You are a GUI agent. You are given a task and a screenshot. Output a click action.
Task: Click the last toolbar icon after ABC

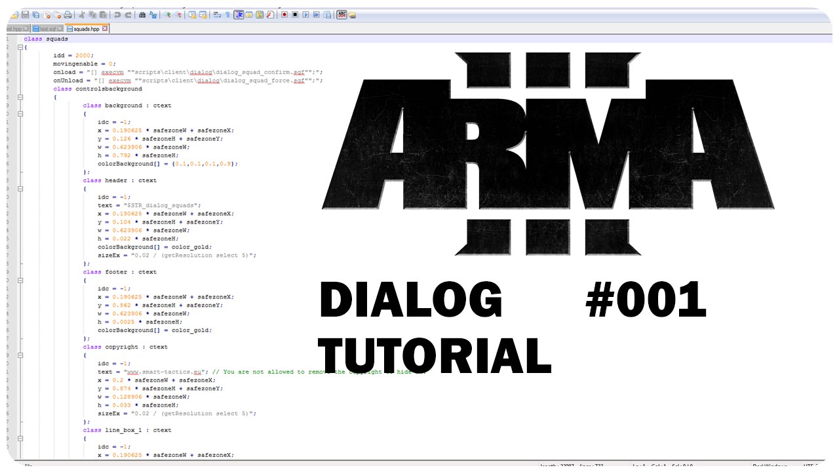click(352, 14)
